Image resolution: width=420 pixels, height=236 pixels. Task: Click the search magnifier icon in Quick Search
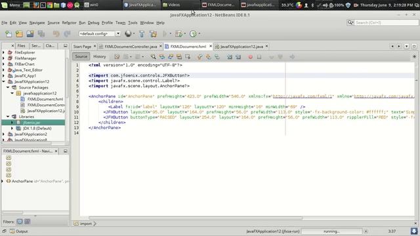[x=350, y=22]
